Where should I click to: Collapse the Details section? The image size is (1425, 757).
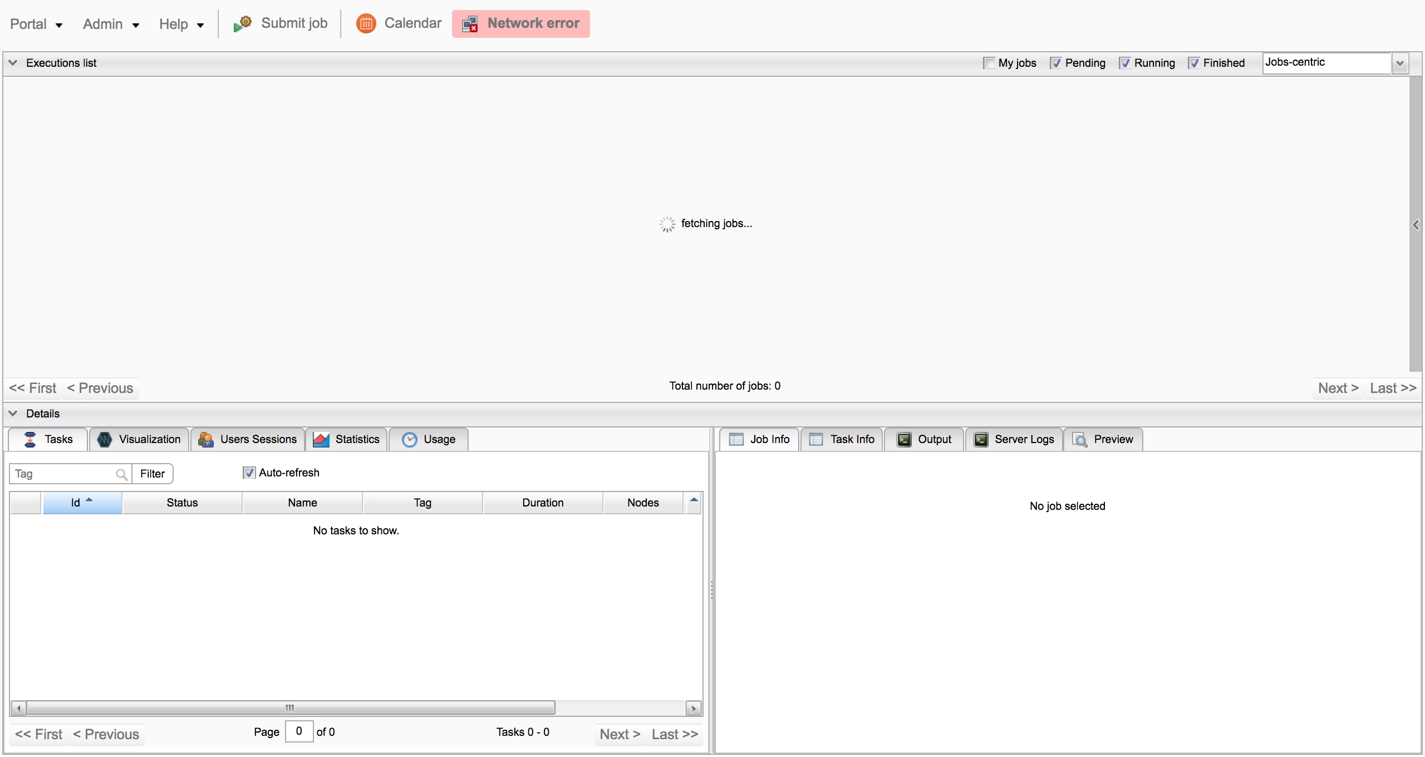[x=13, y=413]
